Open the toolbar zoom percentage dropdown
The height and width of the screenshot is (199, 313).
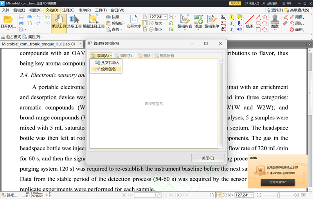[x=165, y=17]
